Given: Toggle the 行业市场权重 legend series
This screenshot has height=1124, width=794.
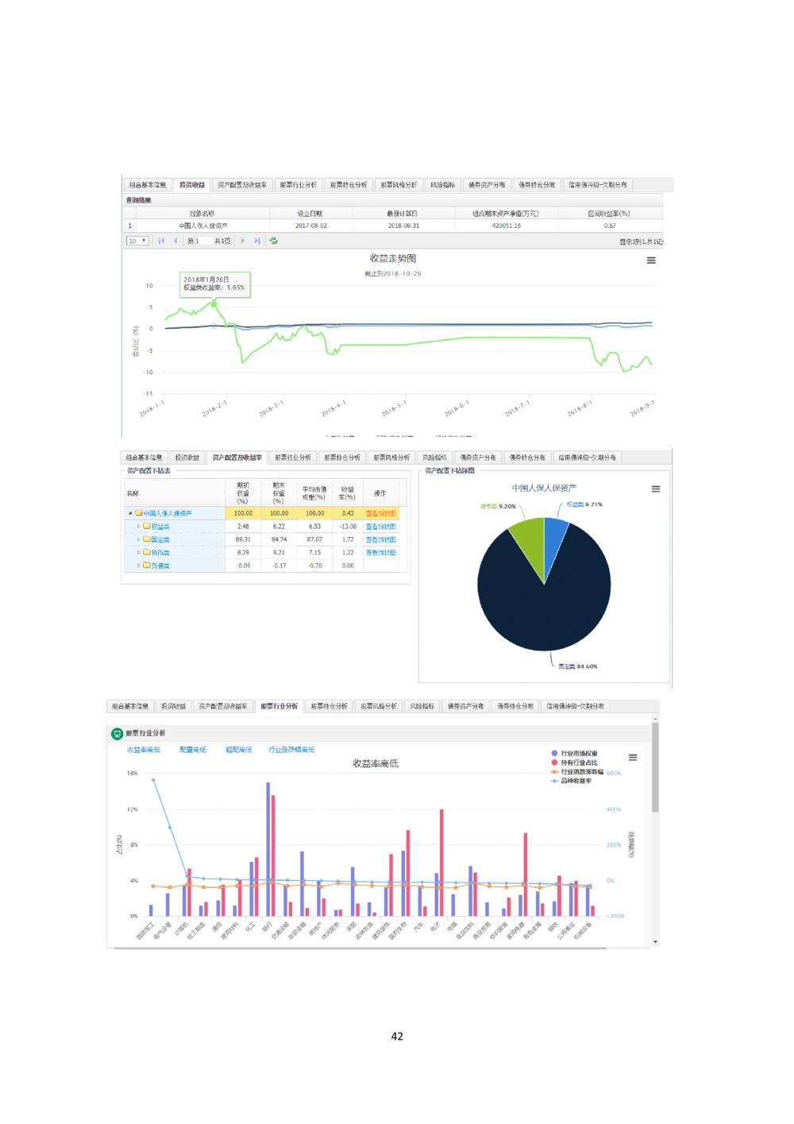Looking at the screenshot, I should click(x=579, y=753).
